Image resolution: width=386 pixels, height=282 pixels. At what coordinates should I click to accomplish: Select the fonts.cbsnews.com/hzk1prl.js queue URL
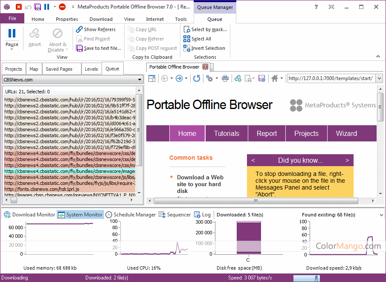coord(70,189)
